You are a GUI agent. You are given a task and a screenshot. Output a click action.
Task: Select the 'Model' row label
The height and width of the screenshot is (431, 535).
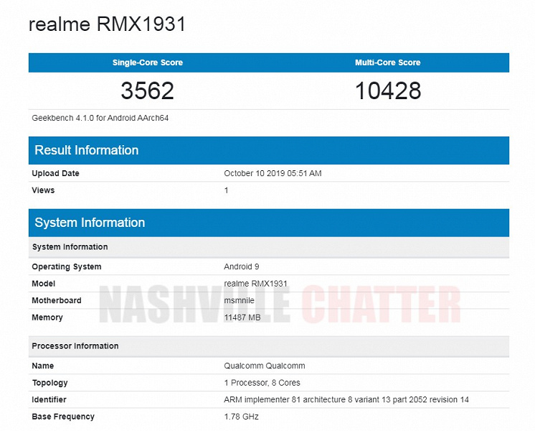[x=43, y=284]
